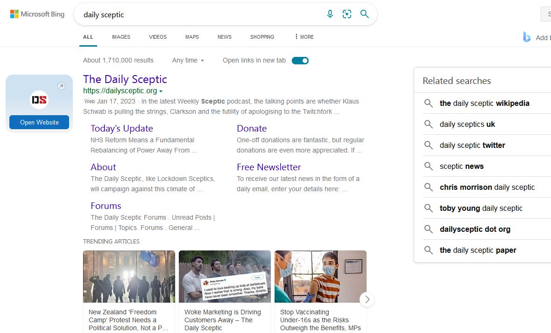Click search icon beside 'dailysceptic dot org'
The image size is (551, 333).
428,229
